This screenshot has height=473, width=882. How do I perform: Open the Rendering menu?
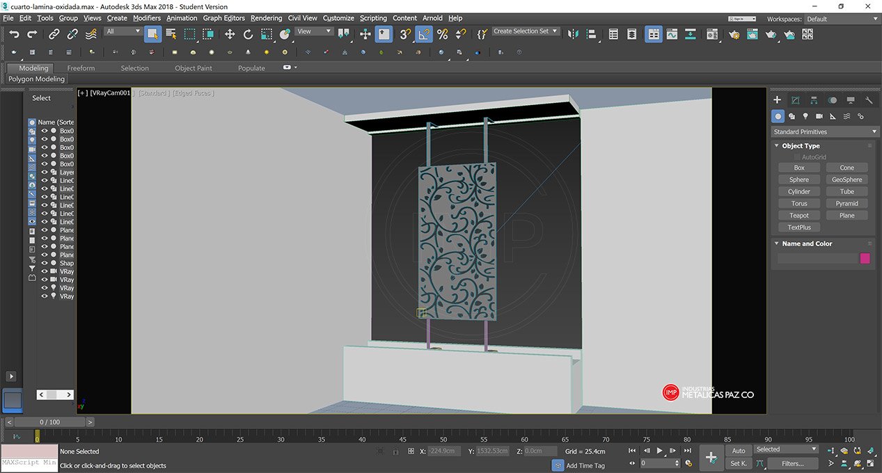[266, 18]
